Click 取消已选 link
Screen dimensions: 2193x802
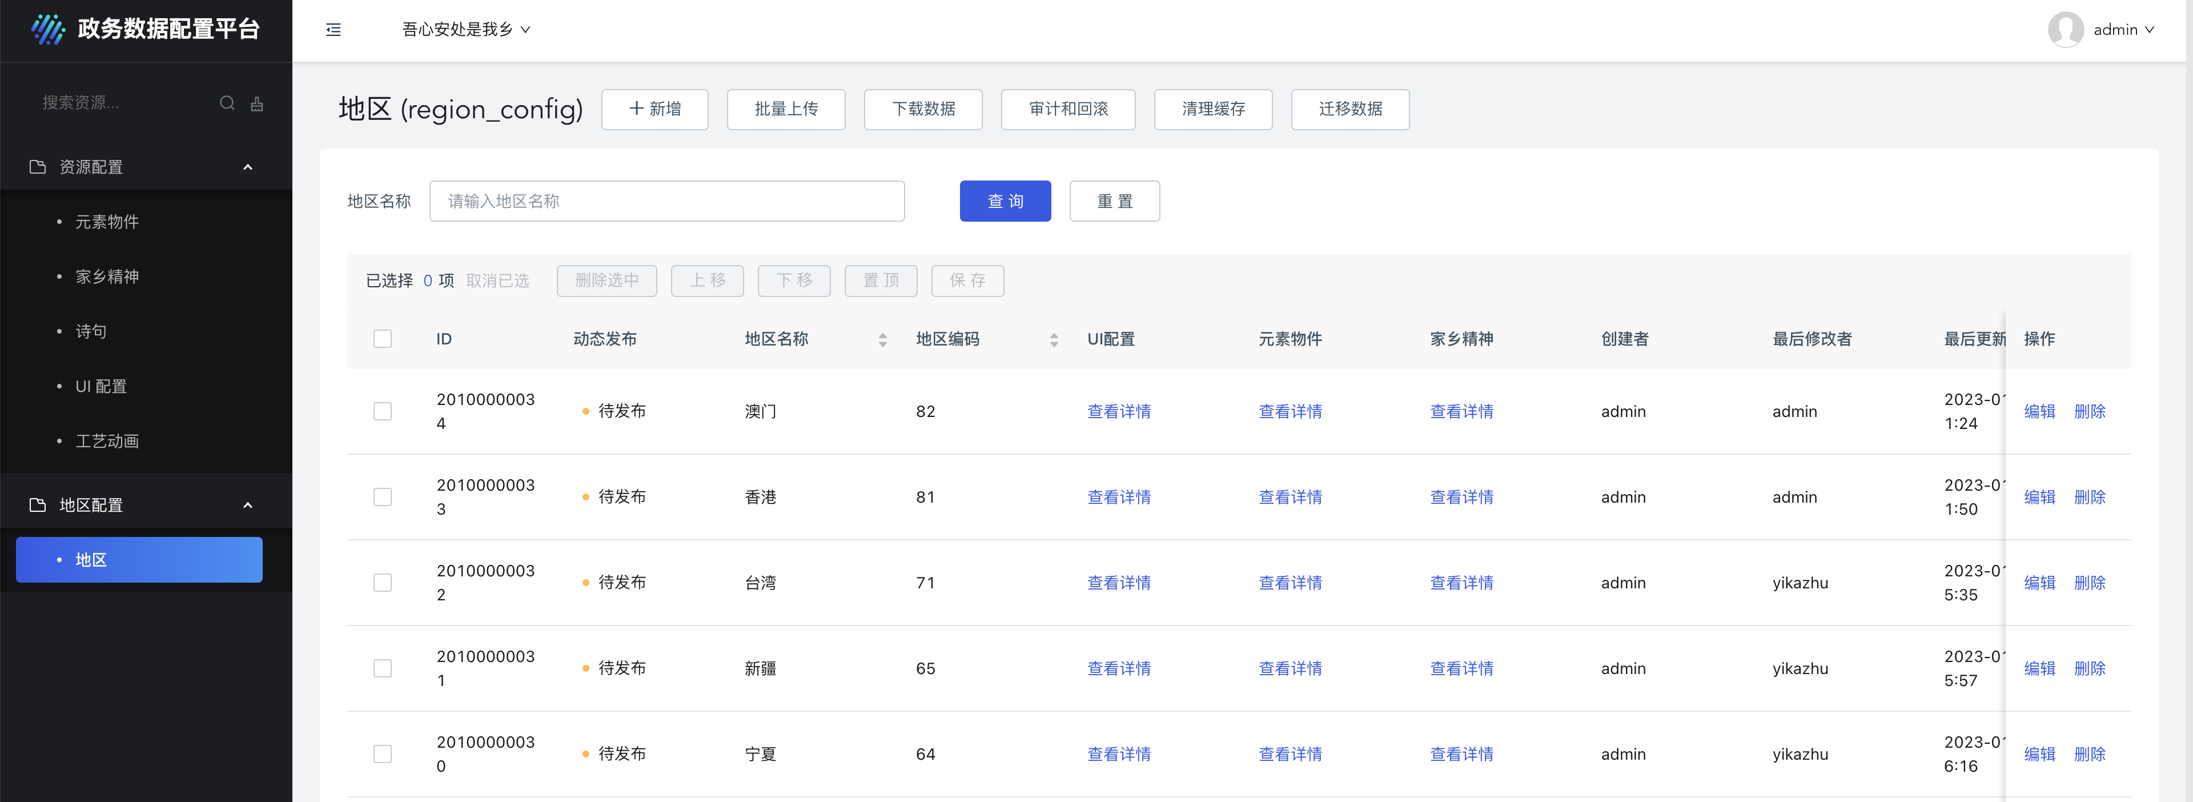(x=497, y=281)
